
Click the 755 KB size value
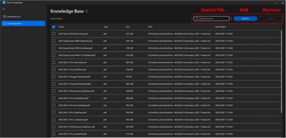(129, 77)
